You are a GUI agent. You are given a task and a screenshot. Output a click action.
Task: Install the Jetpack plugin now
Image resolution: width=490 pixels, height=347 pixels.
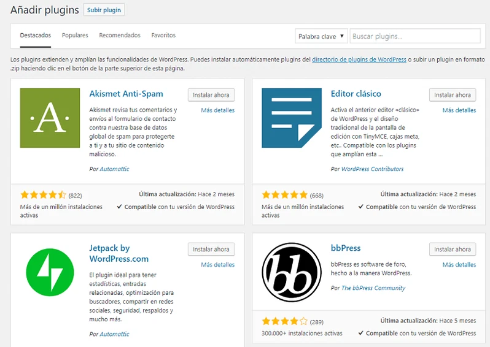(211, 250)
